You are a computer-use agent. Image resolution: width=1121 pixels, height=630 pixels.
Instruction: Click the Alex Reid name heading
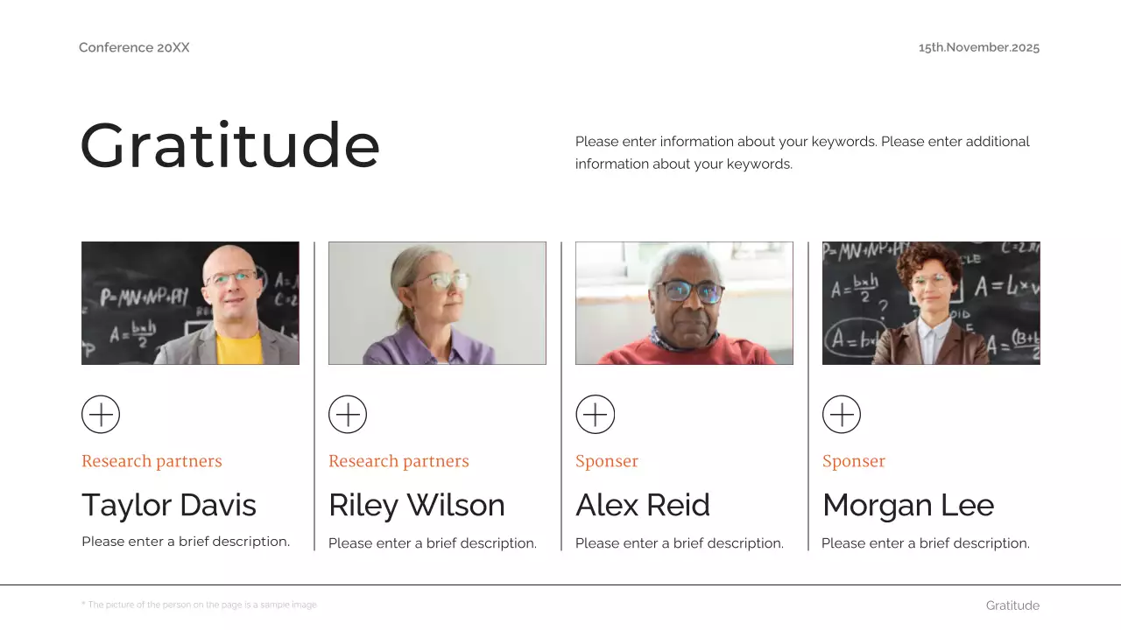pyautogui.click(x=643, y=505)
